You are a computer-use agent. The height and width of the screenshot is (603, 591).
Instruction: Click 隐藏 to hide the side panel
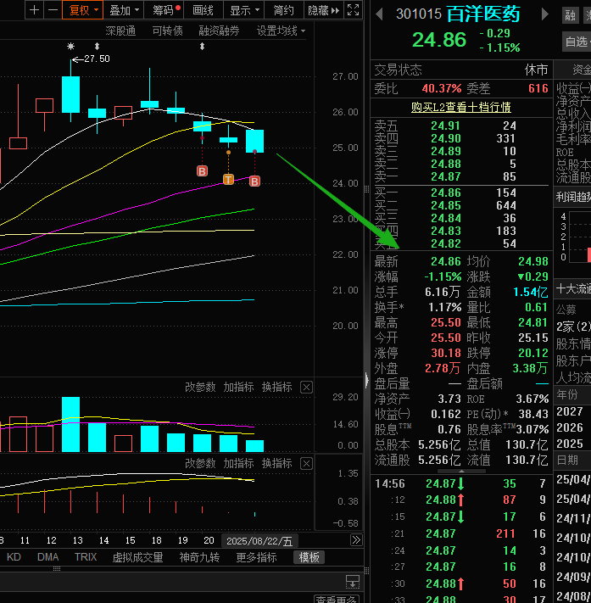[x=323, y=10]
